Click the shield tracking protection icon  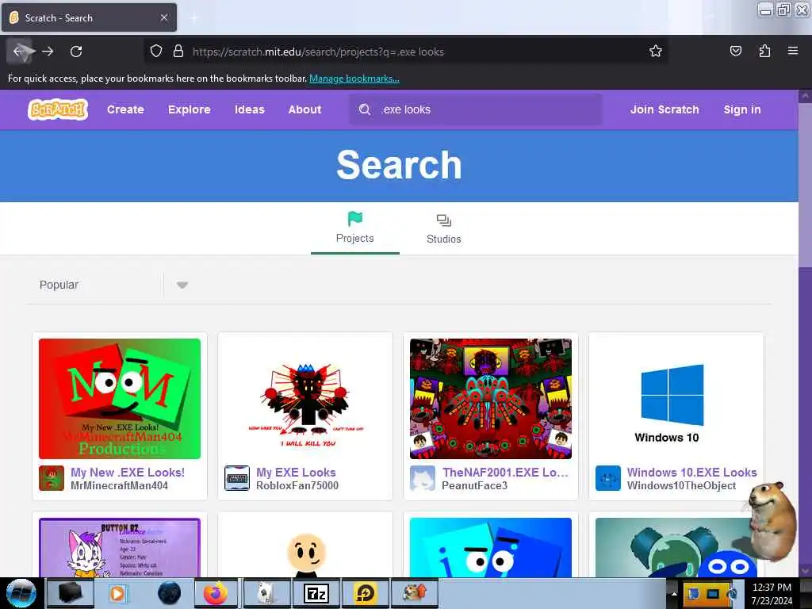pyautogui.click(x=156, y=52)
